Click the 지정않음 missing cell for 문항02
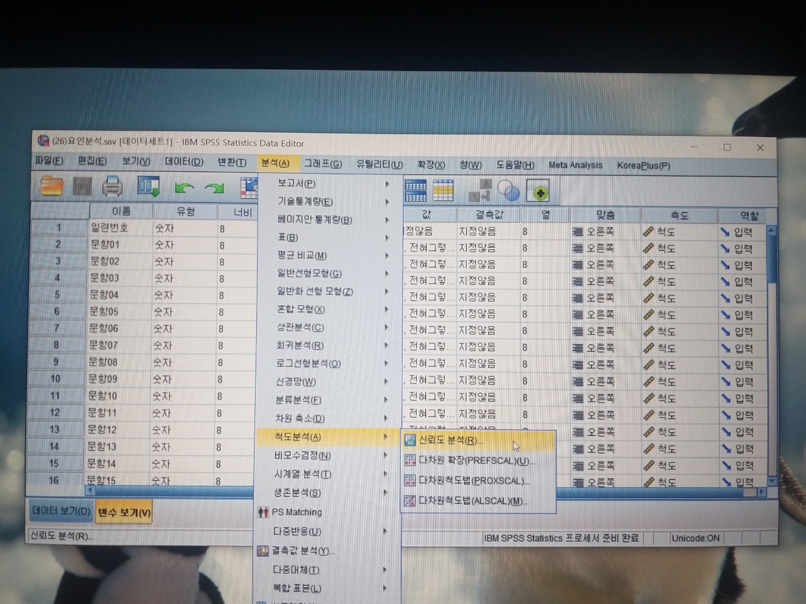Image resolution: width=806 pixels, height=604 pixels. [489, 264]
